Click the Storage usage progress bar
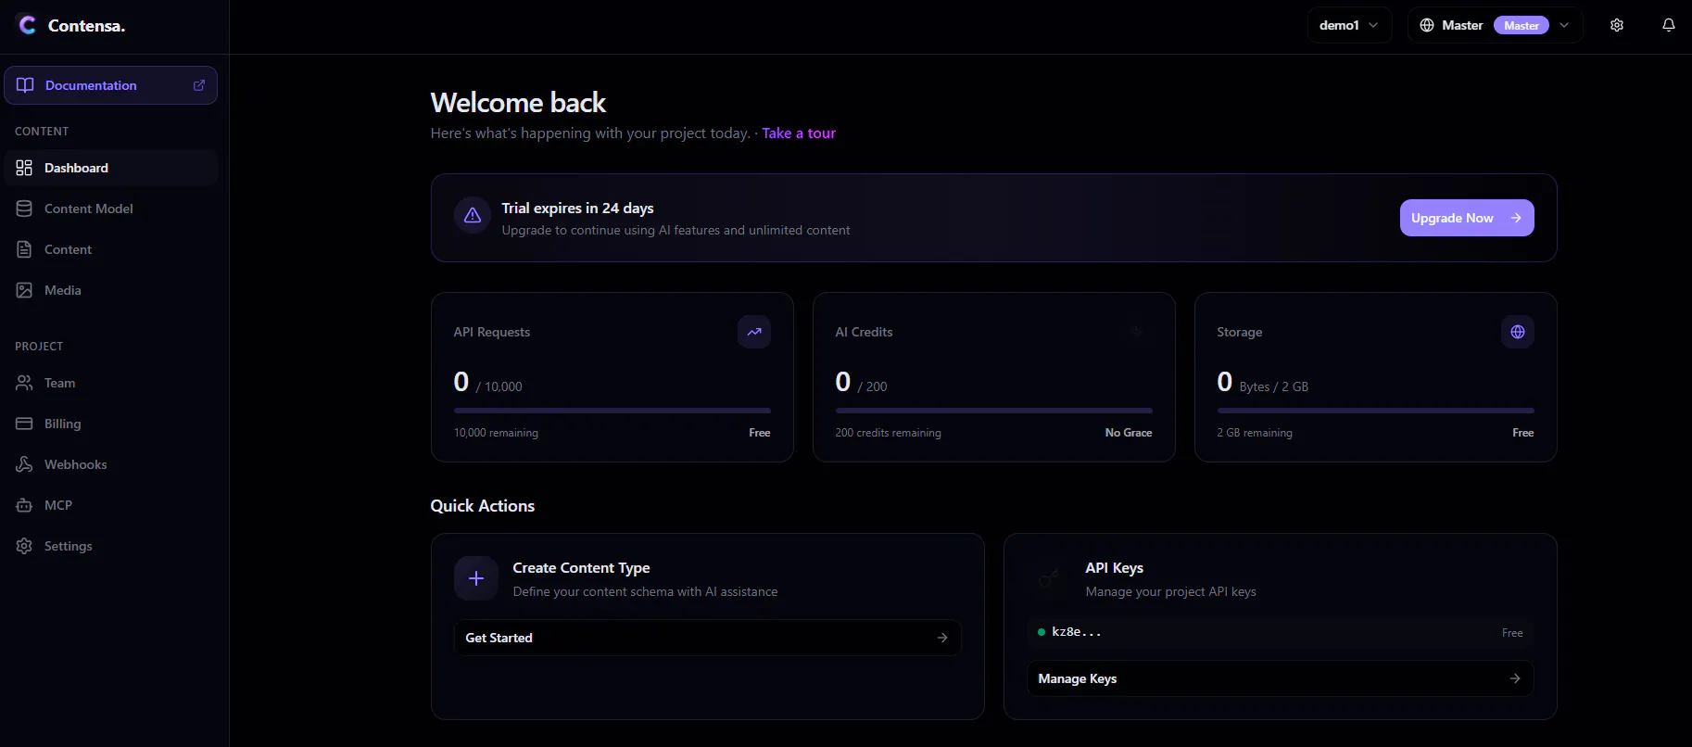Screen dimensions: 1692x747 pyautogui.click(x=1376, y=410)
